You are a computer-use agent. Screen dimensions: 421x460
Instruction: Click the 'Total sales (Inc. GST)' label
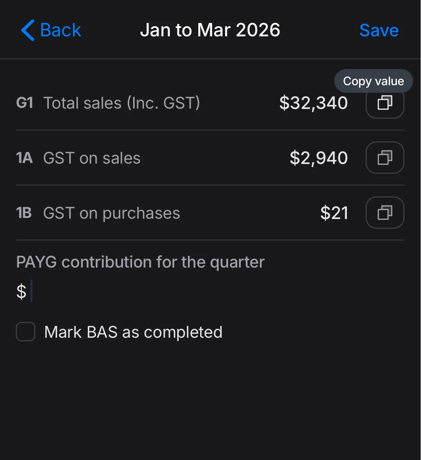[122, 103]
